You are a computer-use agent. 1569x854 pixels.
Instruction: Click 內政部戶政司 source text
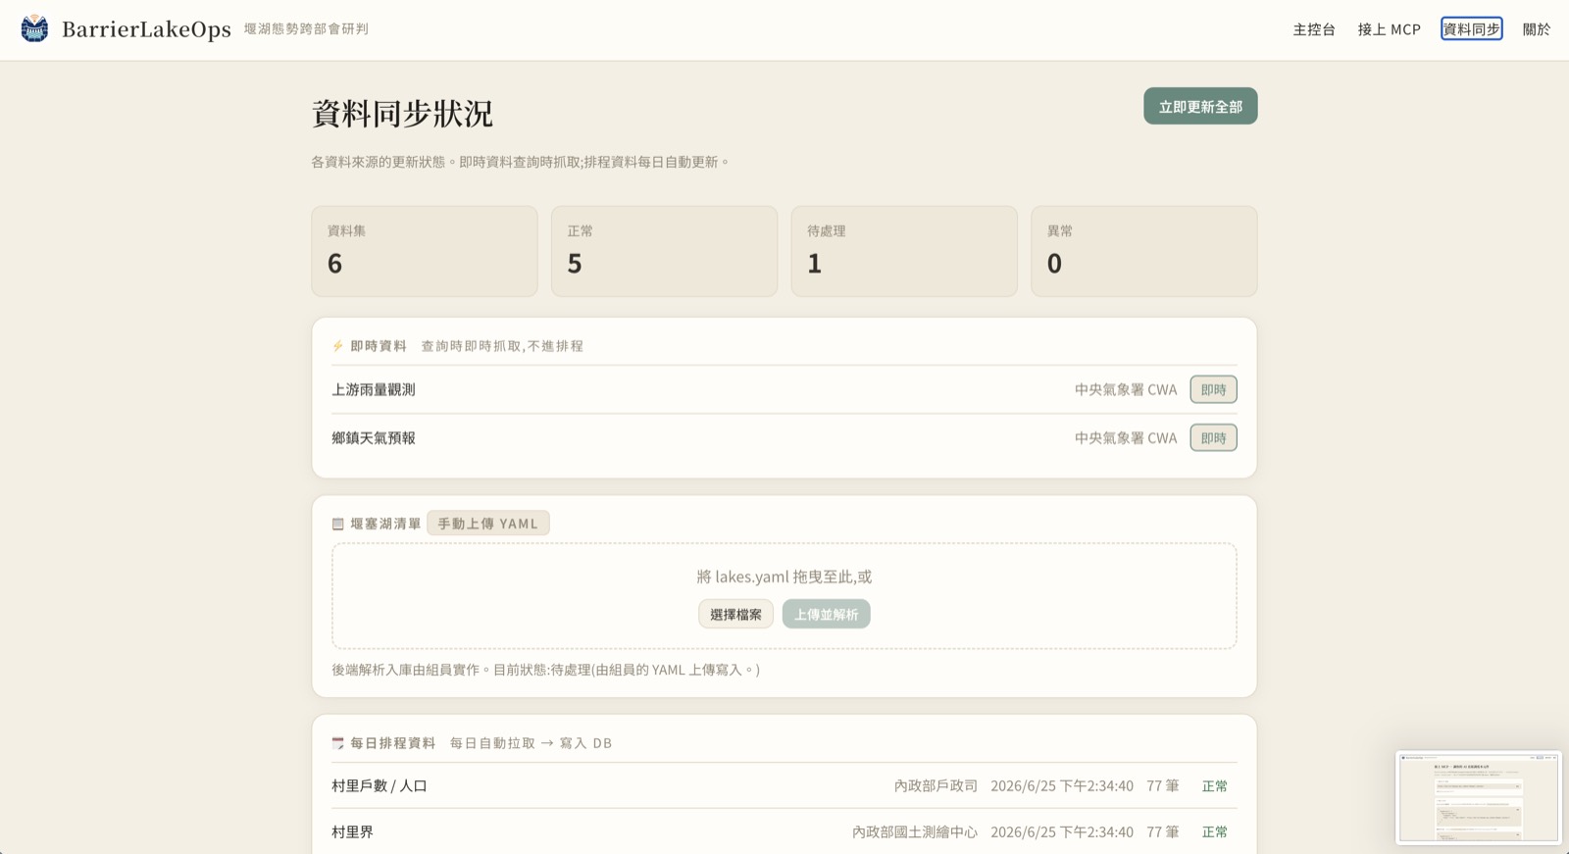[x=936, y=785]
